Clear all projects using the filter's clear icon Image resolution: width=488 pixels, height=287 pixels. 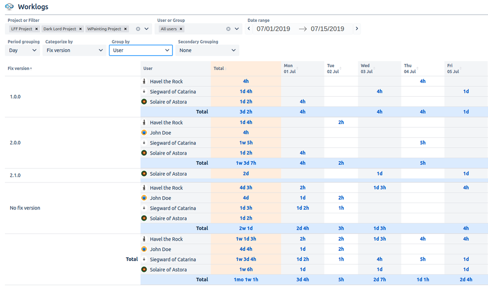[138, 29]
